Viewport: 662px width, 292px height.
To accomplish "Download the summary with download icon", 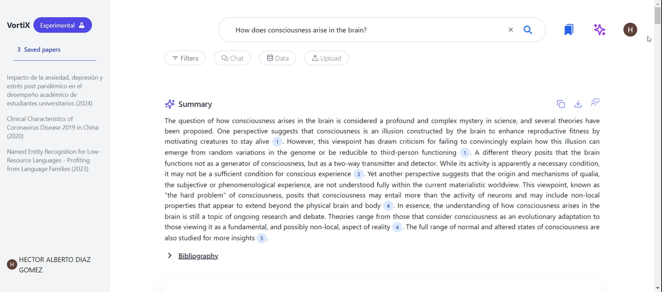I will point(578,104).
